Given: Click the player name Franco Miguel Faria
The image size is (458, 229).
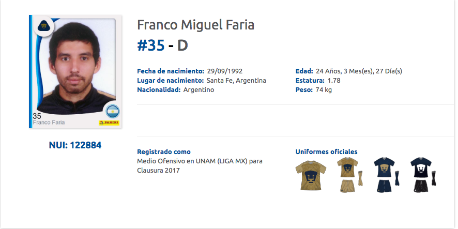Looking at the screenshot, I should point(195,25).
